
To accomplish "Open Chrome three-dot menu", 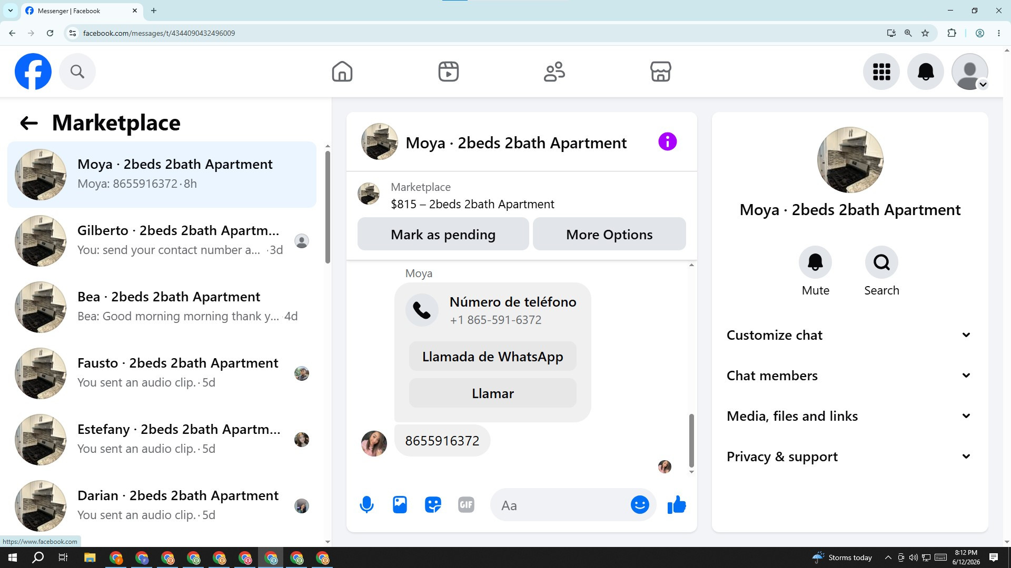I will tap(999, 33).
